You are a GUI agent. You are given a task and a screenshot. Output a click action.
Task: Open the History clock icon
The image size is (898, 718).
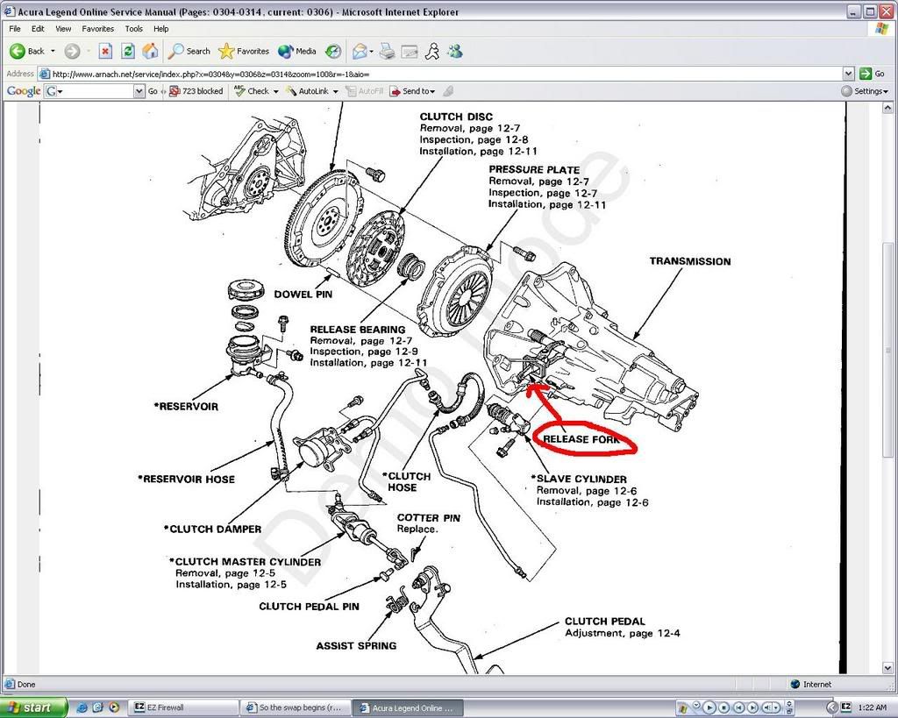332,52
